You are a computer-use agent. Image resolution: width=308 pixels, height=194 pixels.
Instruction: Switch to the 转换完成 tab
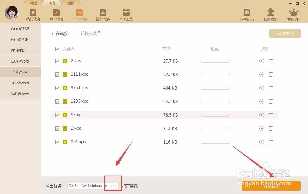[x=88, y=33]
